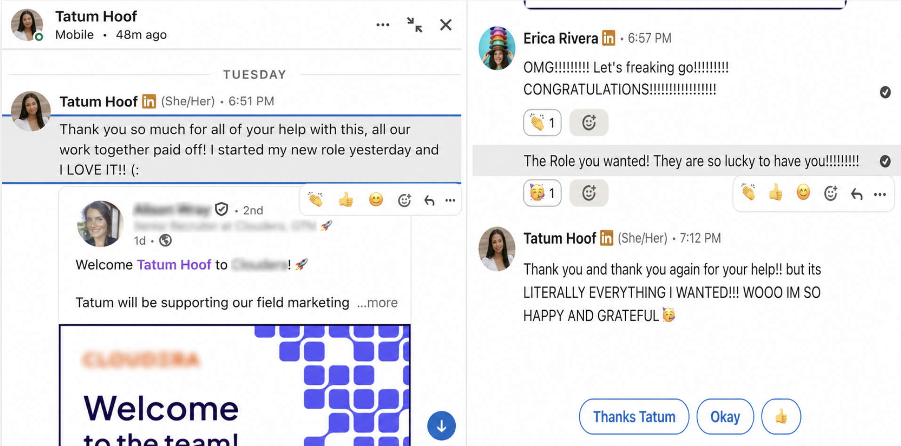React with clapping hands on the right message toolbar

point(748,193)
